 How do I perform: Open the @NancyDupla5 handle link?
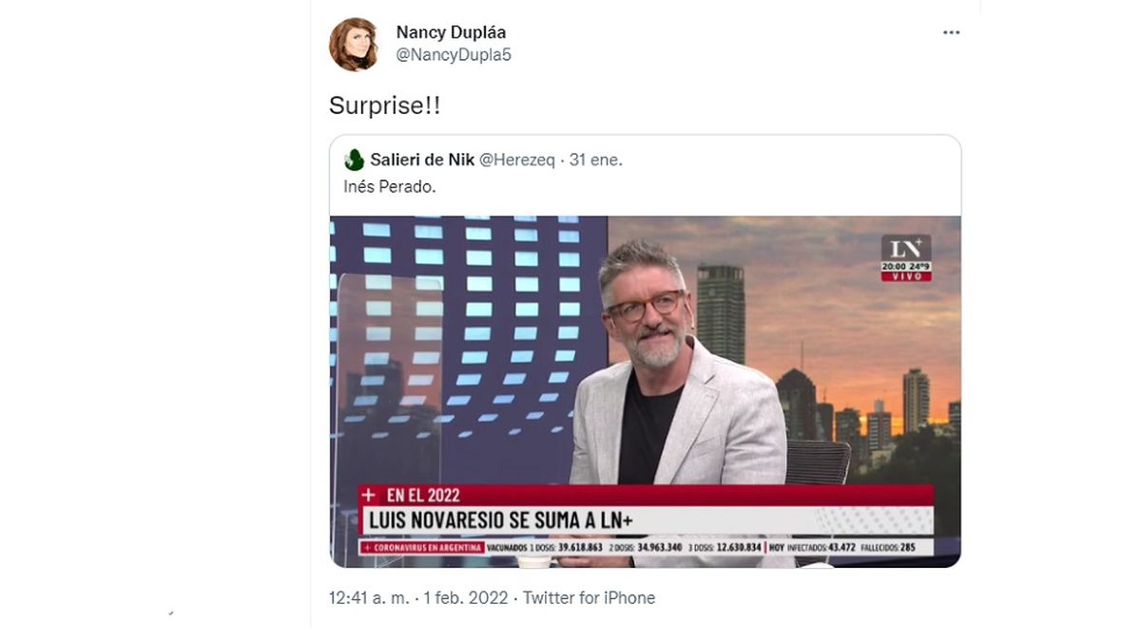pyautogui.click(x=454, y=55)
